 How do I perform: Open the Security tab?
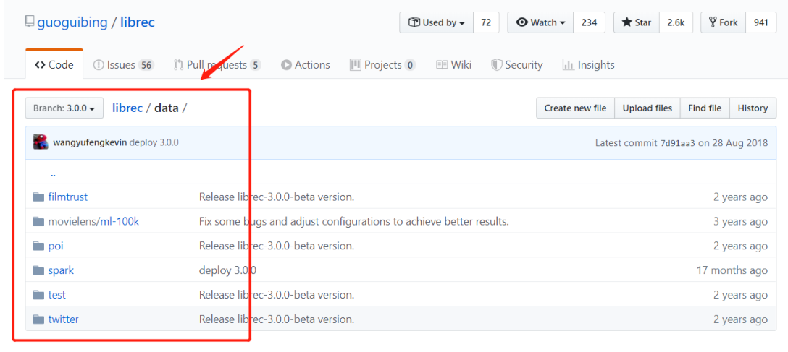point(517,64)
